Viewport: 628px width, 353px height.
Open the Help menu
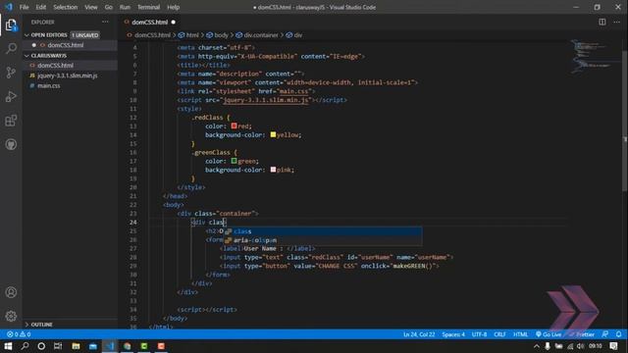point(173,7)
